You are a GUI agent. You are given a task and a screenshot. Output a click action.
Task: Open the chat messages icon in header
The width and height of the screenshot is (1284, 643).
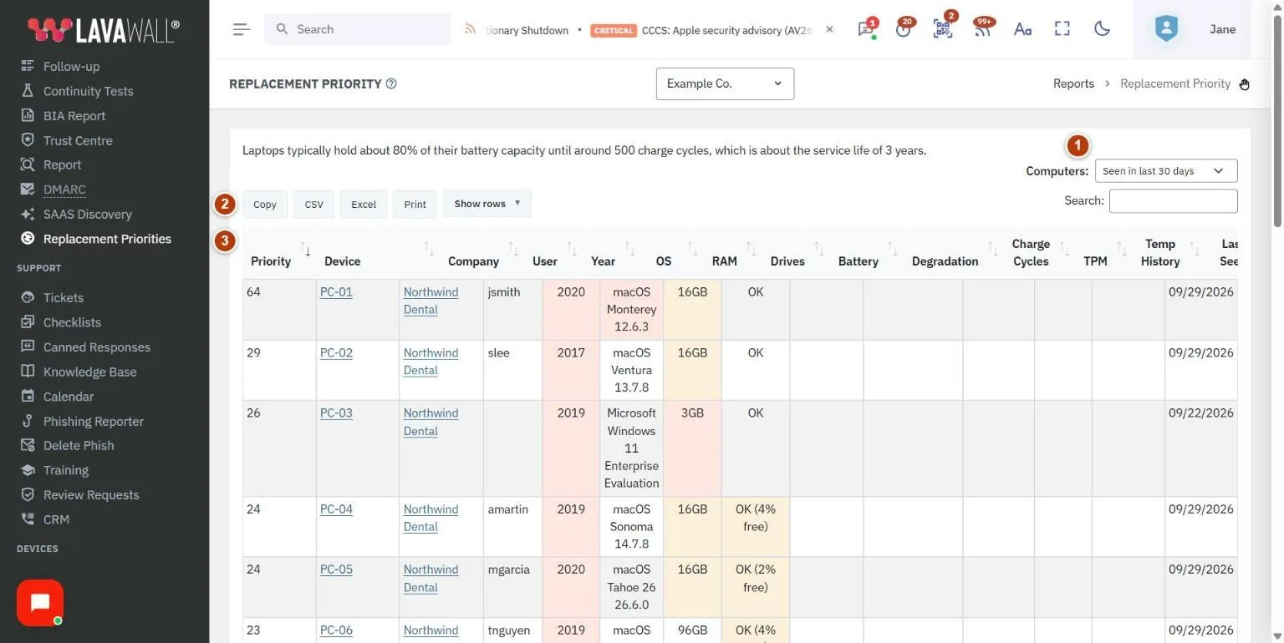coord(866,29)
